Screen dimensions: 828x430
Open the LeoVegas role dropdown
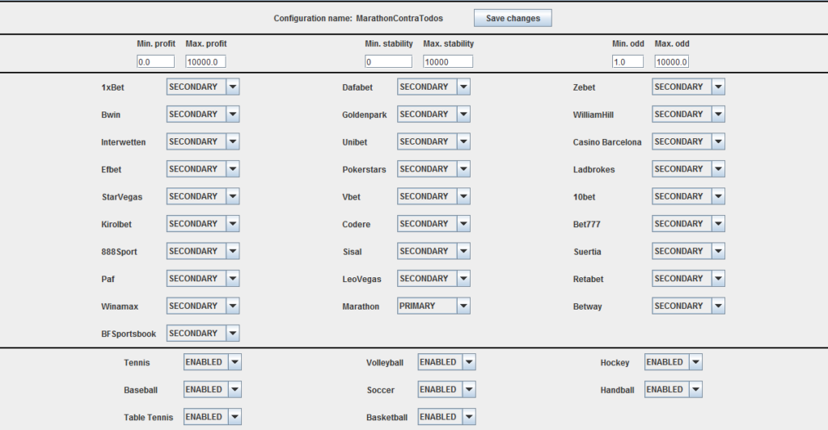(433, 279)
